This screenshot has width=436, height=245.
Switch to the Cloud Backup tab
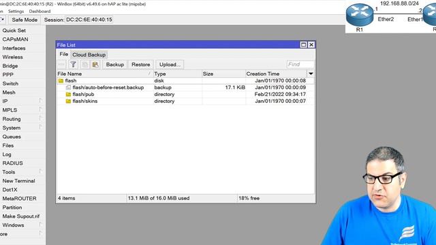click(x=89, y=54)
